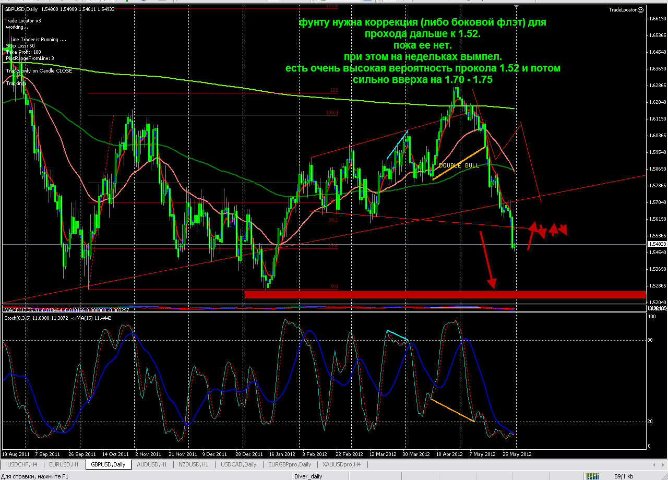
Task: Open the AUDUSD,H1 chart tab
Action: point(152,464)
